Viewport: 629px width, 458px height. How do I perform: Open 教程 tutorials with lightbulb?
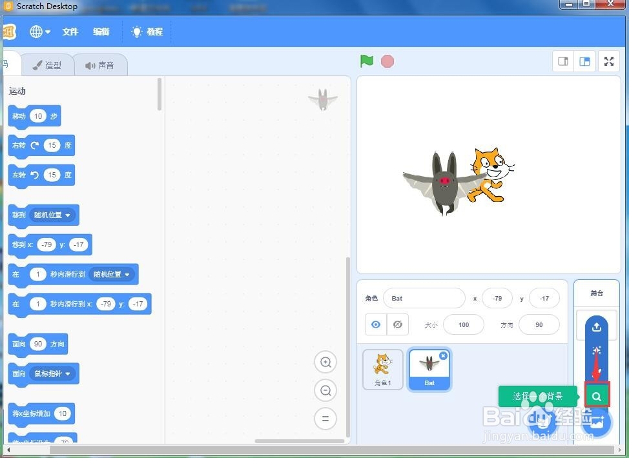[147, 32]
